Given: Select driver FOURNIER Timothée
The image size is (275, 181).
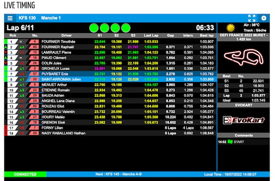Looking at the screenshot, I should point(58,42).
